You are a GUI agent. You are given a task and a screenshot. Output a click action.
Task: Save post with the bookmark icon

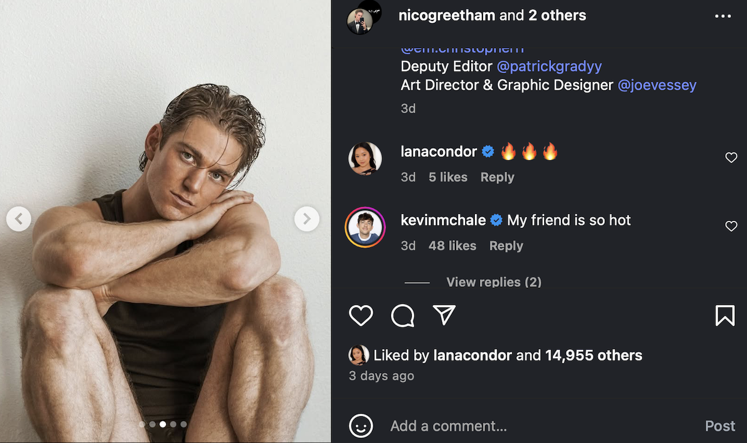(x=725, y=315)
